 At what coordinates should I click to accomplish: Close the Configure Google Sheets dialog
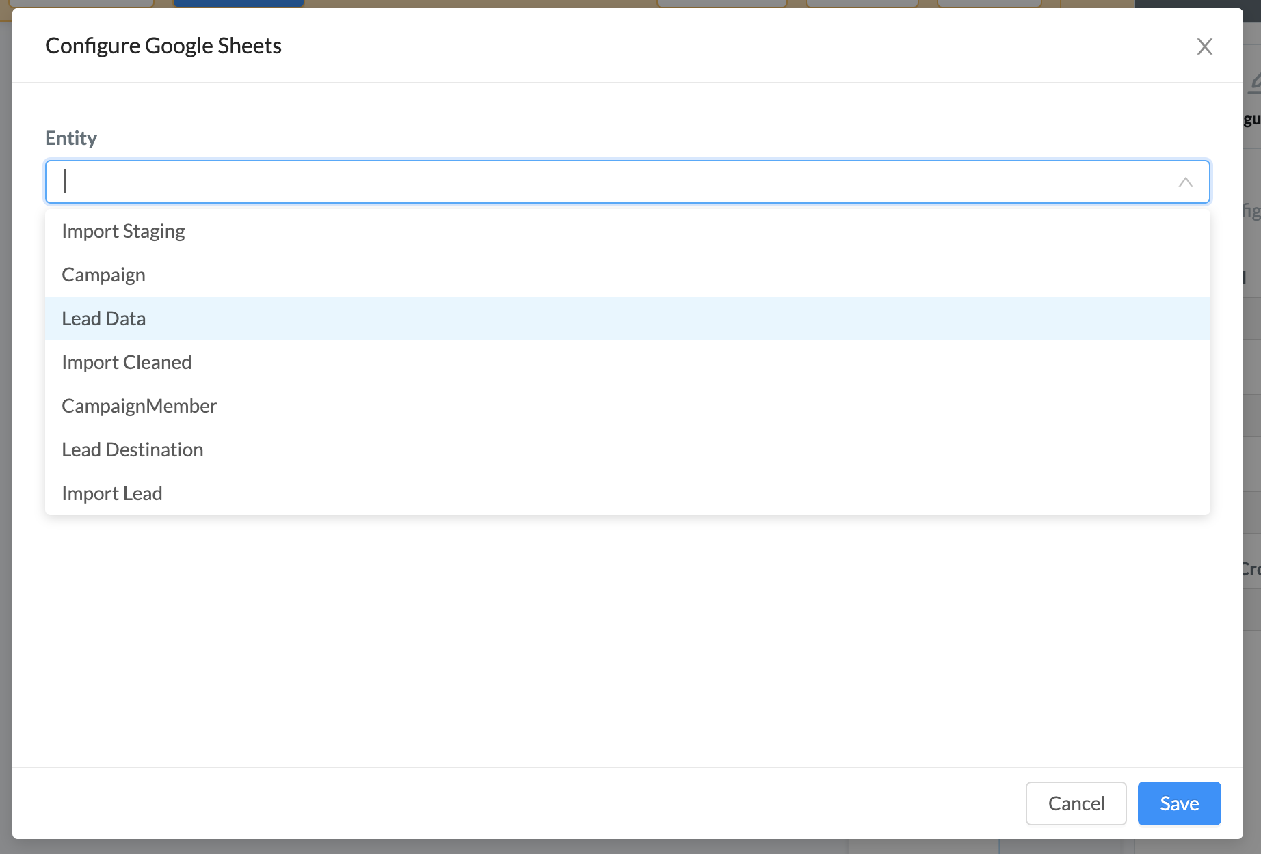click(x=1204, y=46)
